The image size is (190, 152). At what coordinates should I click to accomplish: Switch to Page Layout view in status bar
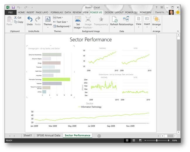tap(134, 140)
